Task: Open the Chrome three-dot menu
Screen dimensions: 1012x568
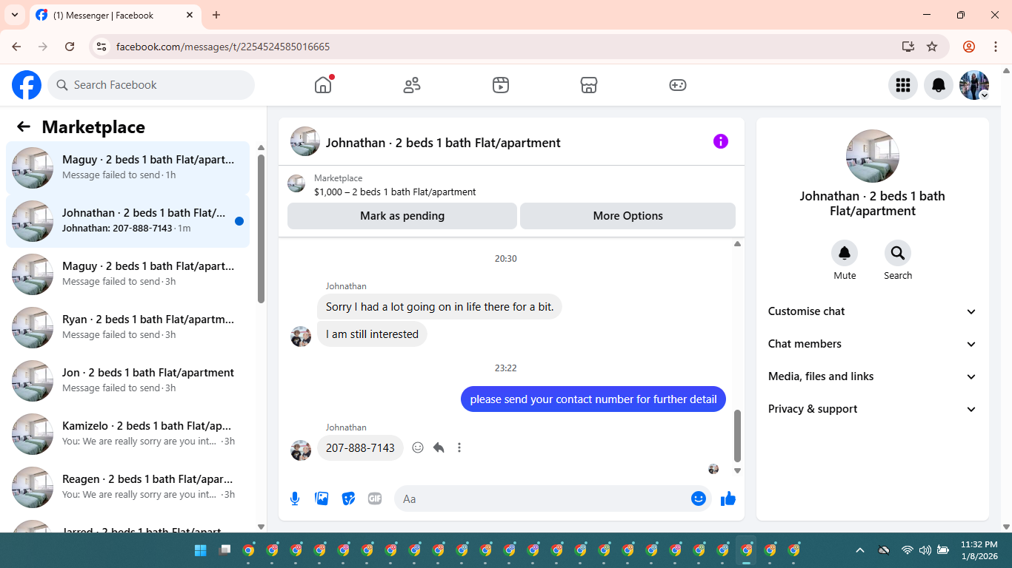Action: 996,47
